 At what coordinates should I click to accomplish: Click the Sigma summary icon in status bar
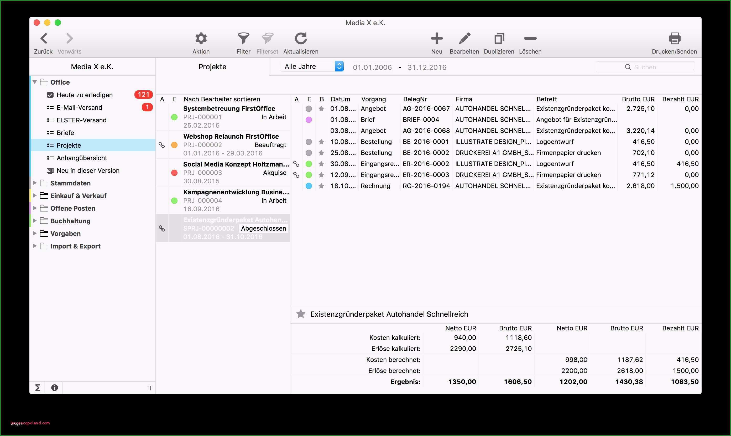(38, 388)
